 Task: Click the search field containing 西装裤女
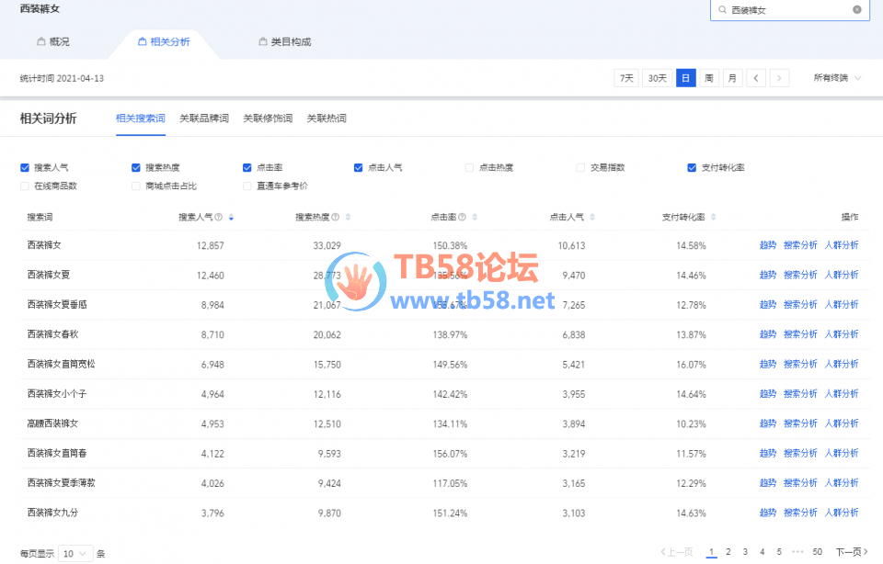pos(789,9)
